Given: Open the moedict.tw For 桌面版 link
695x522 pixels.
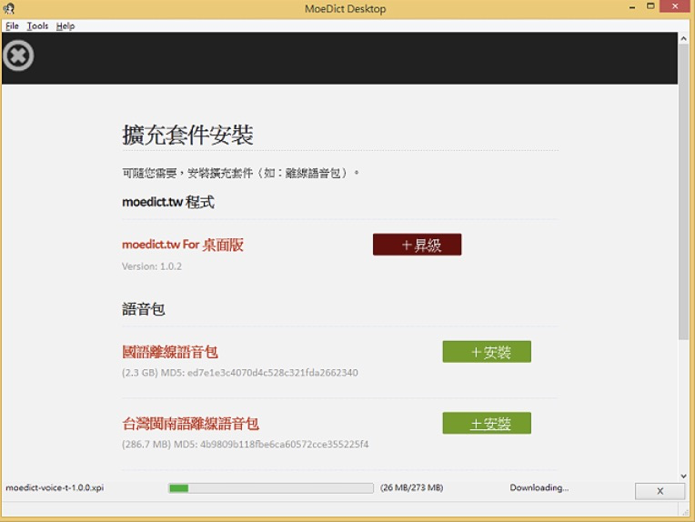Looking at the screenshot, I should tap(183, 245).
